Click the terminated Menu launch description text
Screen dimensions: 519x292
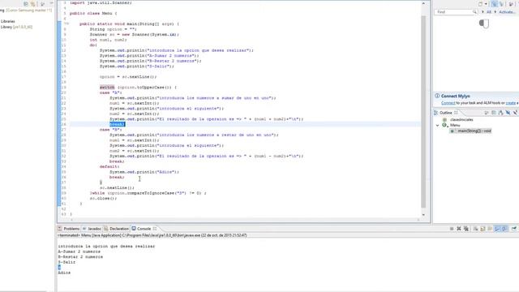152,235
